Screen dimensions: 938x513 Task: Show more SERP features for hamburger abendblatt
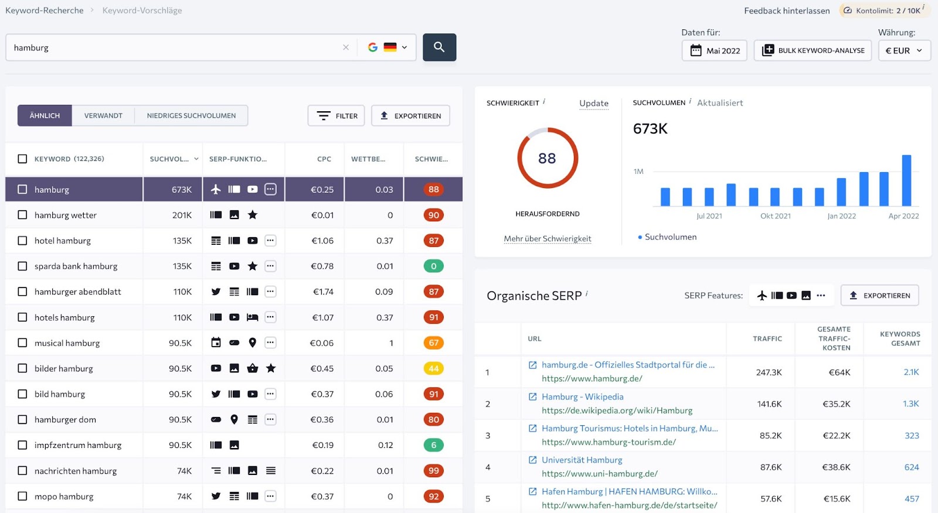[270, 292]
